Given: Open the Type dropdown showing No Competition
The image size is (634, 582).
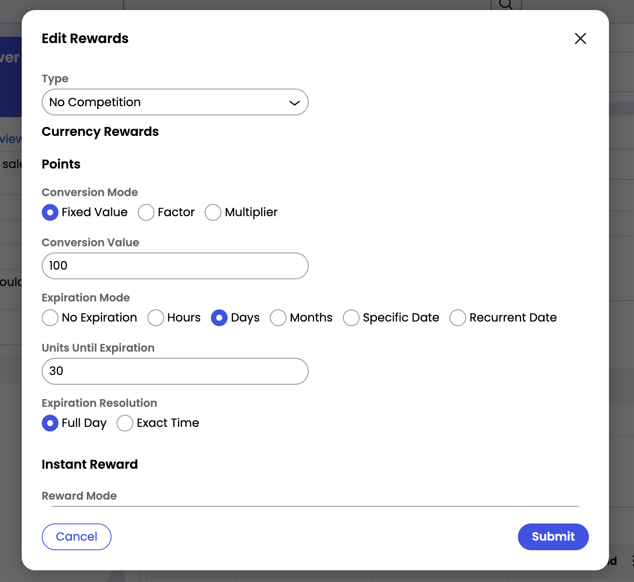Looking at the screenshot, I should [175, 102].
